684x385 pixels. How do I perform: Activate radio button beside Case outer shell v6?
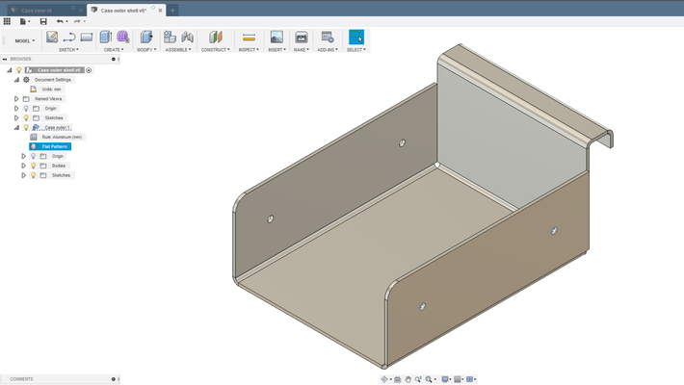pos(90,70)
